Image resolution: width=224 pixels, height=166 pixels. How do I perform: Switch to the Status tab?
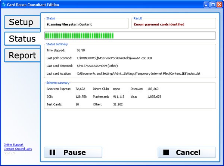coord(22,39)
